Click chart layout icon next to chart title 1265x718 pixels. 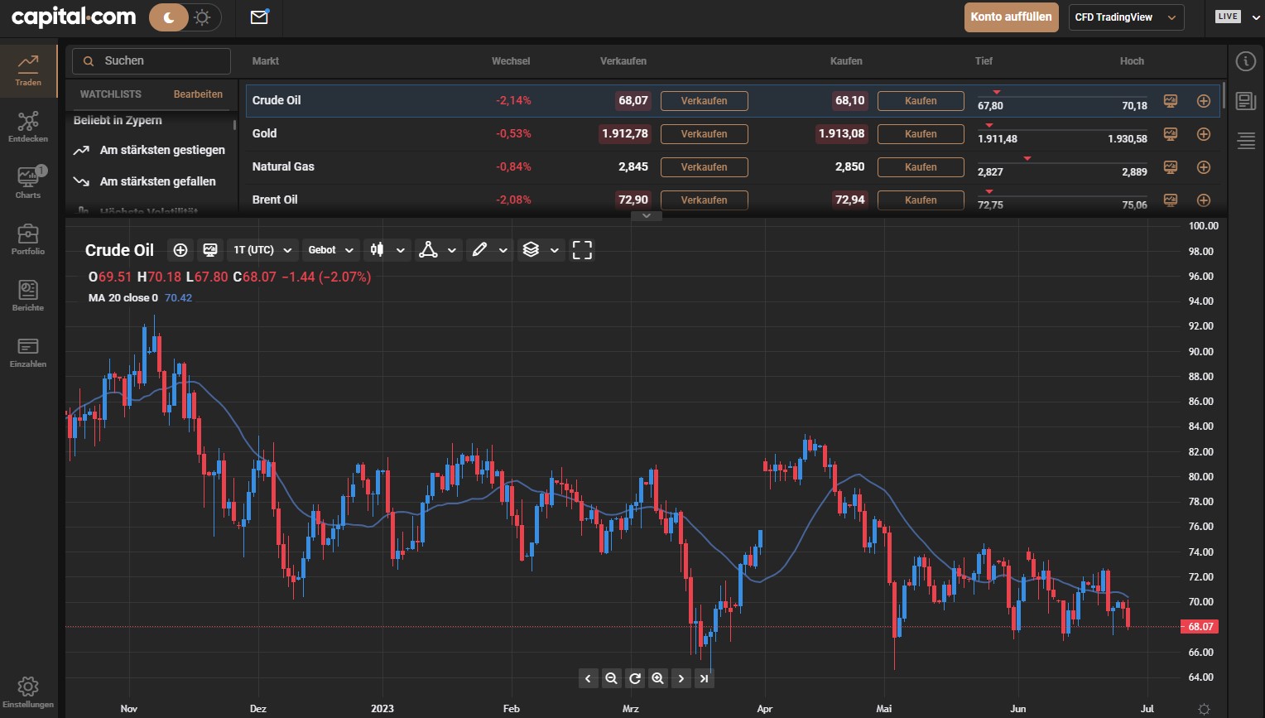coord(210,250)
